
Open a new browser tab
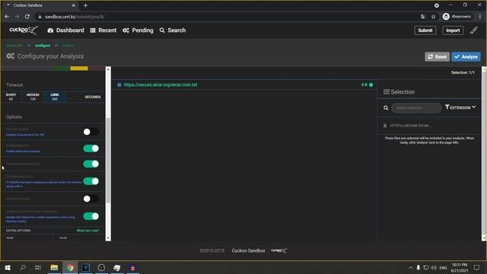pos(85,5)
